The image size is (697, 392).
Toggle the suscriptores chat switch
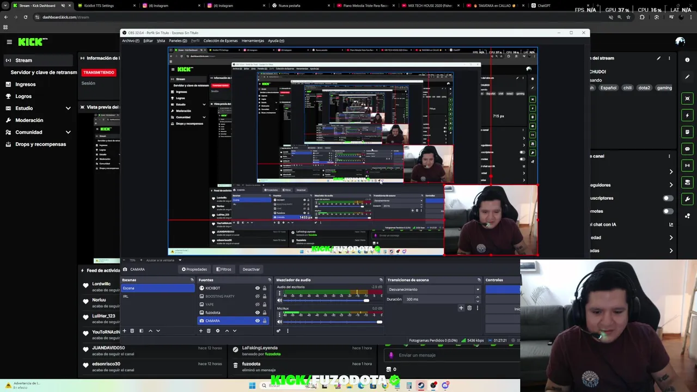point(668,198)
